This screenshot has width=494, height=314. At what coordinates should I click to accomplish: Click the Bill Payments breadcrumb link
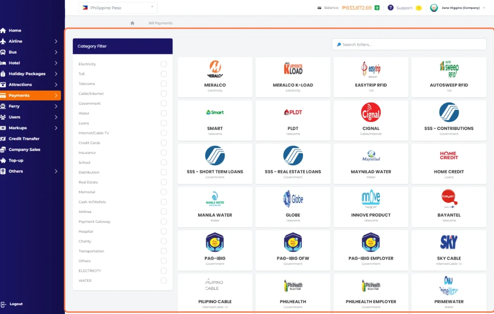coord(160,23)
